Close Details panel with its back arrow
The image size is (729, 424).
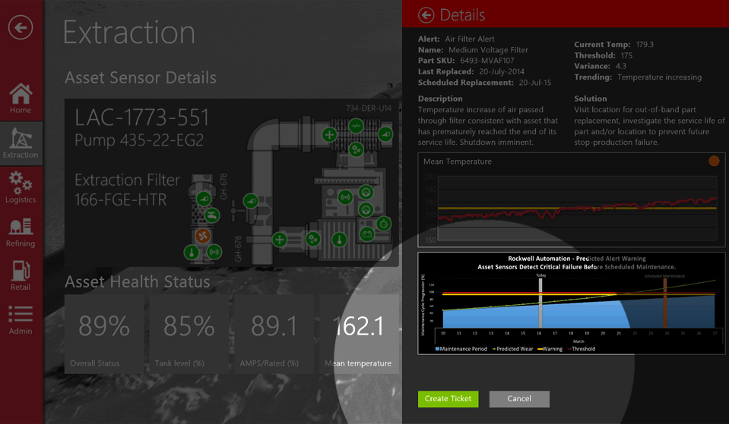[x=426, y=15]
